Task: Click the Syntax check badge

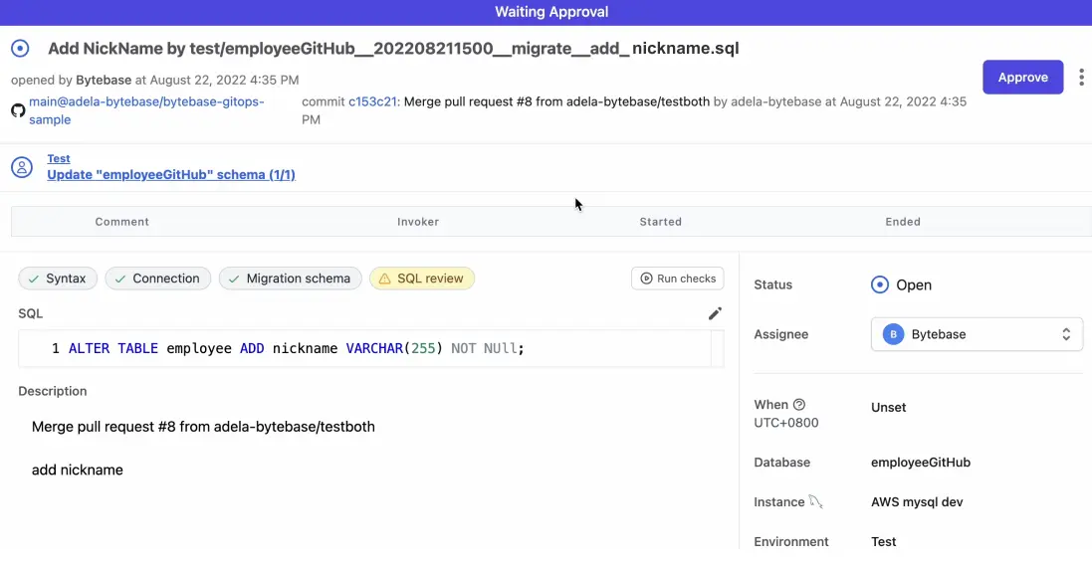Action: 58,279
